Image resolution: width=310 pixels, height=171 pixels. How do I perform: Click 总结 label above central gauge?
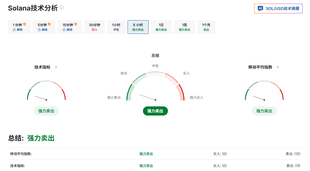coord(155,55)
